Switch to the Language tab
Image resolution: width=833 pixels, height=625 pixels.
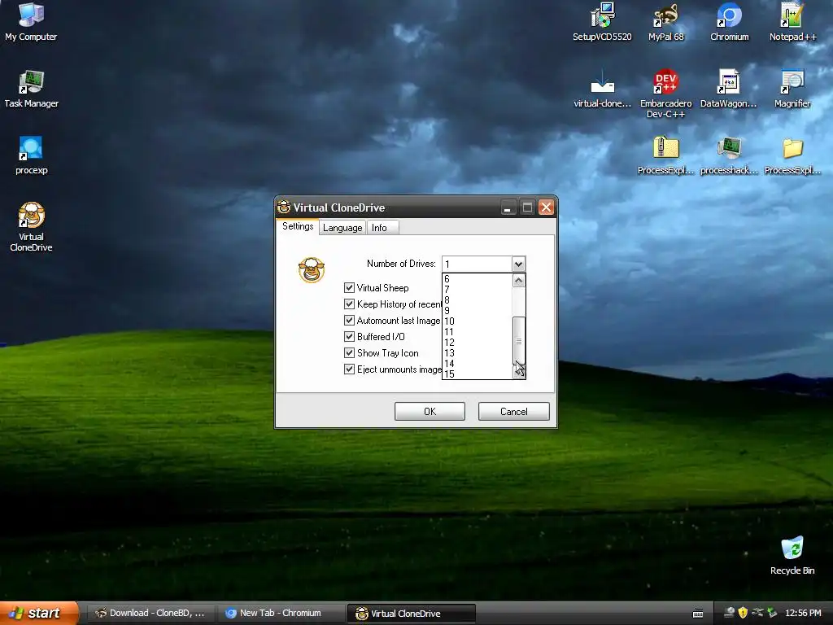342,228
